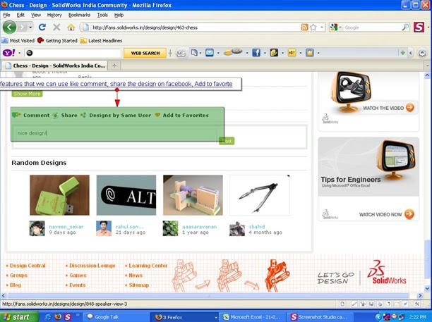Click the green plus add-button on toolbar
This screenshot has height=322, width=432.
pyautogui.click(x=402, y=53)
